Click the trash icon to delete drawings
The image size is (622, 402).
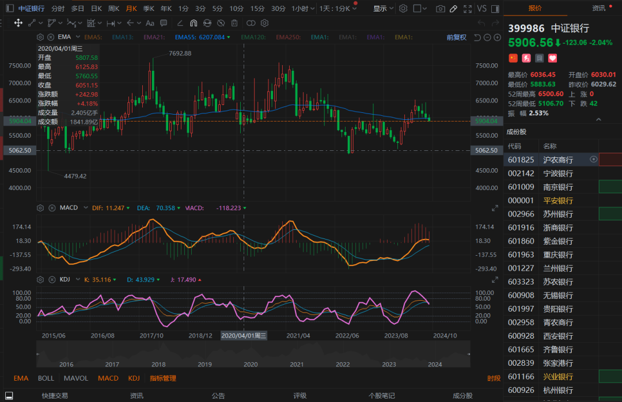click(x=234, y=23)
